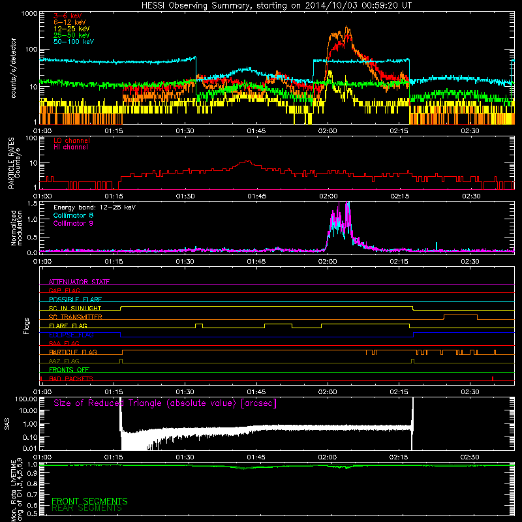Click the 02:30 tick under SAS plot

tap(470, 457)
